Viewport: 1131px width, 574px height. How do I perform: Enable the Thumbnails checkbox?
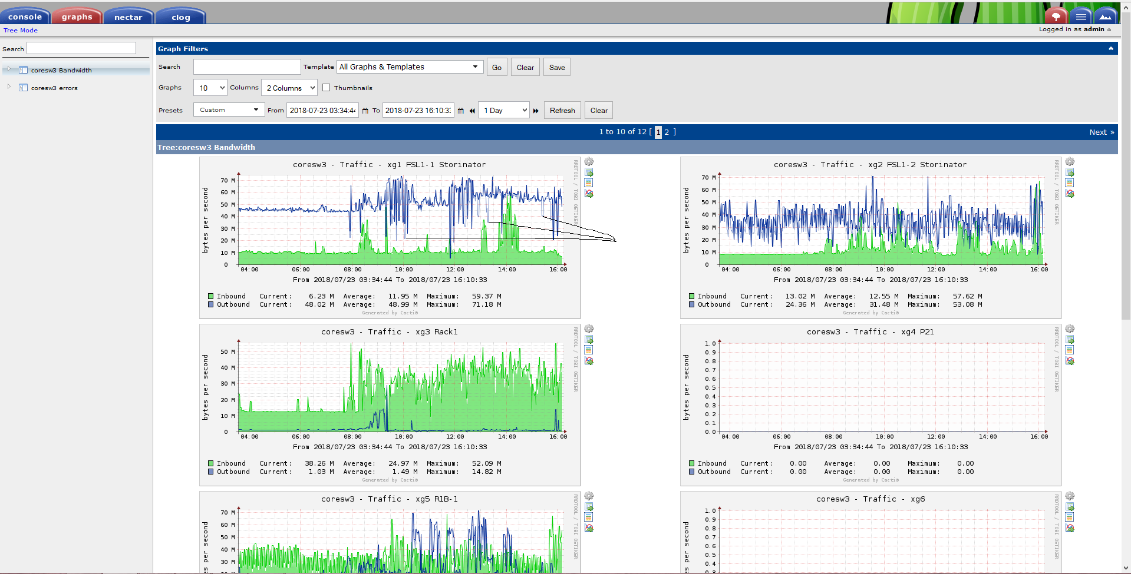pos(326,88)
